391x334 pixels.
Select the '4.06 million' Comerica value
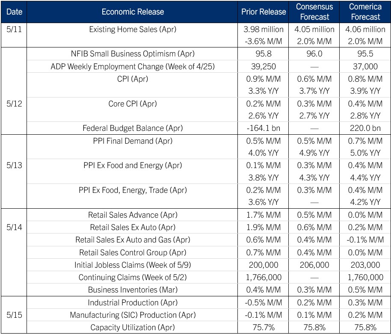click(x=365, y=30)
